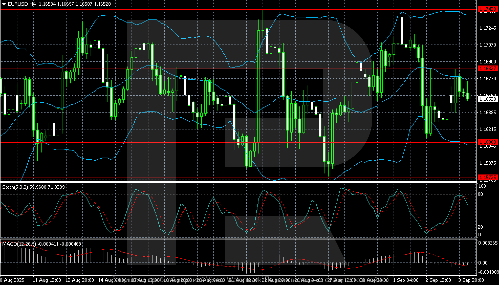Click the 8 Aug 2025 date label
This screenshot has width=499, height=285.
point(12,280)
